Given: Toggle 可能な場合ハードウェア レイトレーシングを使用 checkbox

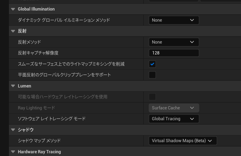Looking at the screenshot, I should click(x=152, y=97).
